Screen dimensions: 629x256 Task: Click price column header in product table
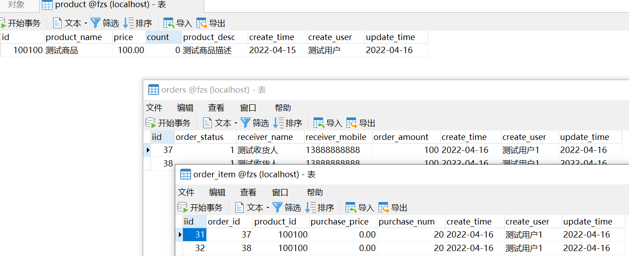pyautogui.click(x=129, y=37)
